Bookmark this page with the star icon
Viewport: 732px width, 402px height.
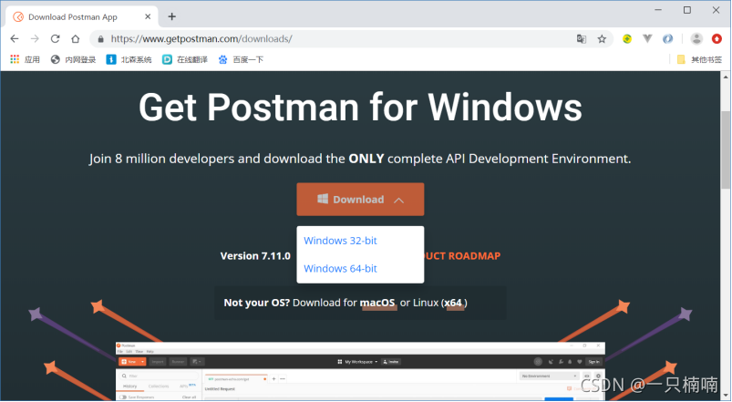(x=602, y=39)
